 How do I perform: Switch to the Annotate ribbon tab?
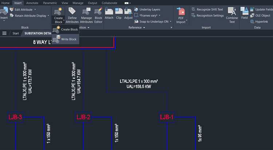click(x=32, y=3)
